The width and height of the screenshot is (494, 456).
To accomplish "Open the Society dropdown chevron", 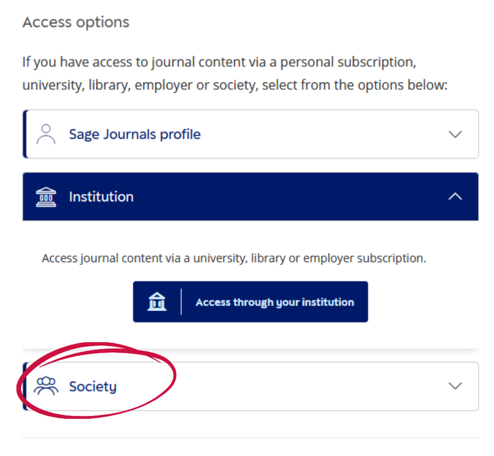I will pos(455,386).
